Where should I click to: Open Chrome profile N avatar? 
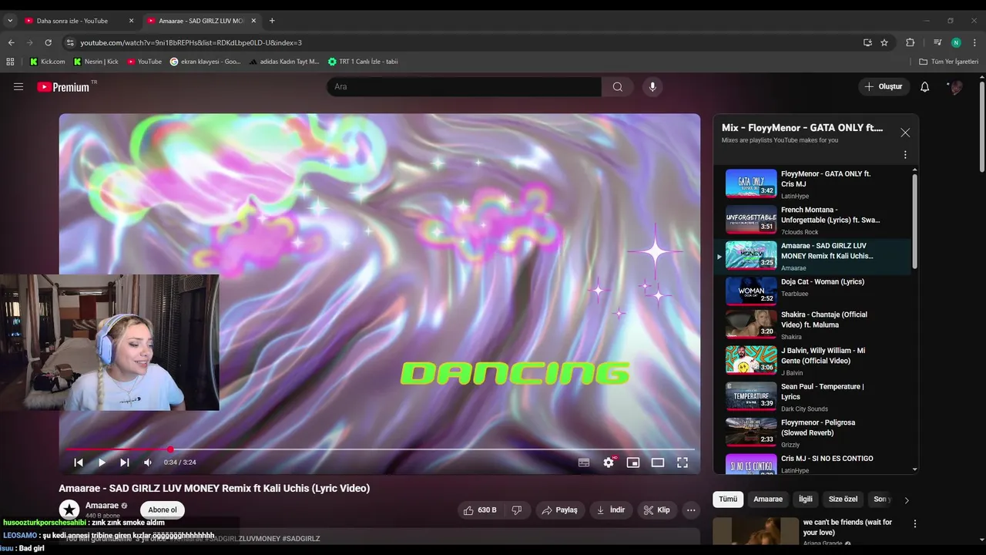956,42
